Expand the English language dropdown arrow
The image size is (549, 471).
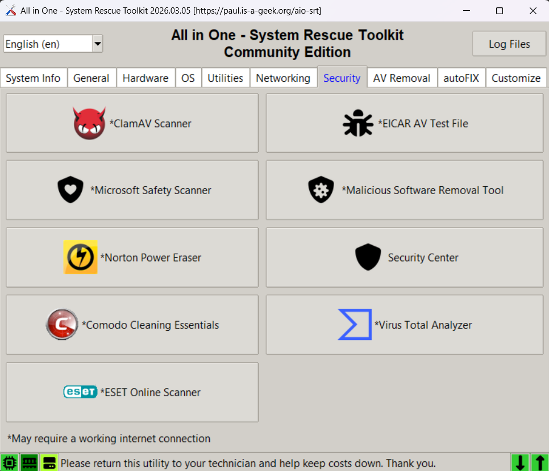coord(98,44)
